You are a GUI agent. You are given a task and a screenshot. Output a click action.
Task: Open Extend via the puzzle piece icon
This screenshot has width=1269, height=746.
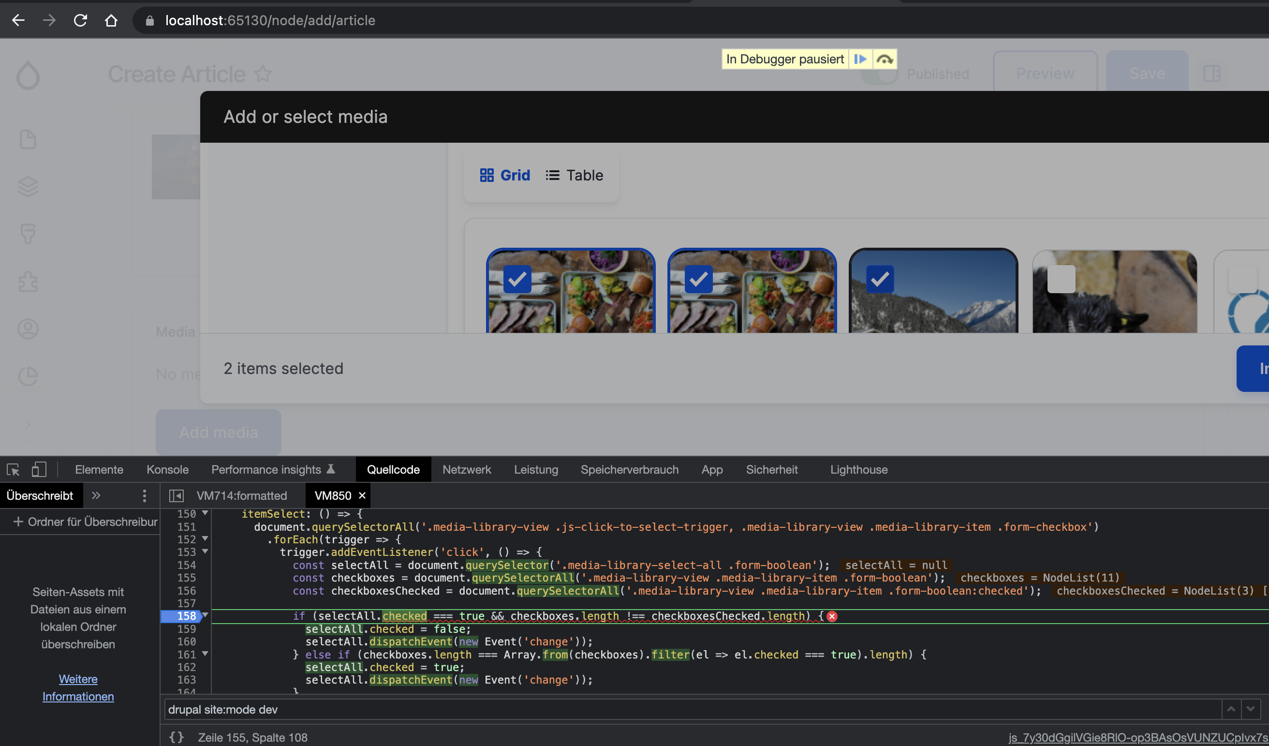pyautogui.click(x=28, y=282)
